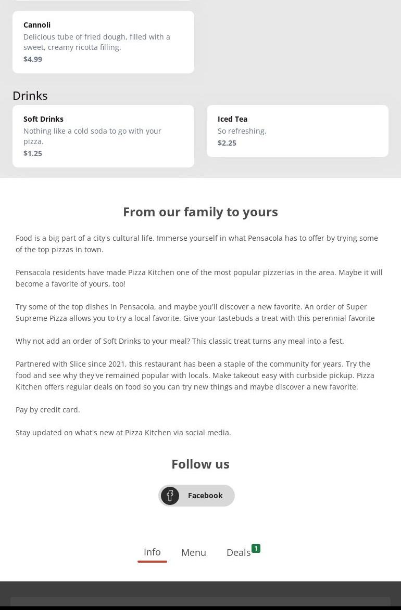The image size is (401, 610).
Task: Click the Soft Drinks description text
Action: 92,136
